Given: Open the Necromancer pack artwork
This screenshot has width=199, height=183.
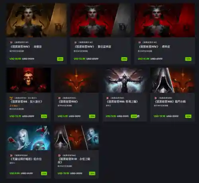Looking at the screenshot, I should (x=28, y=138).
